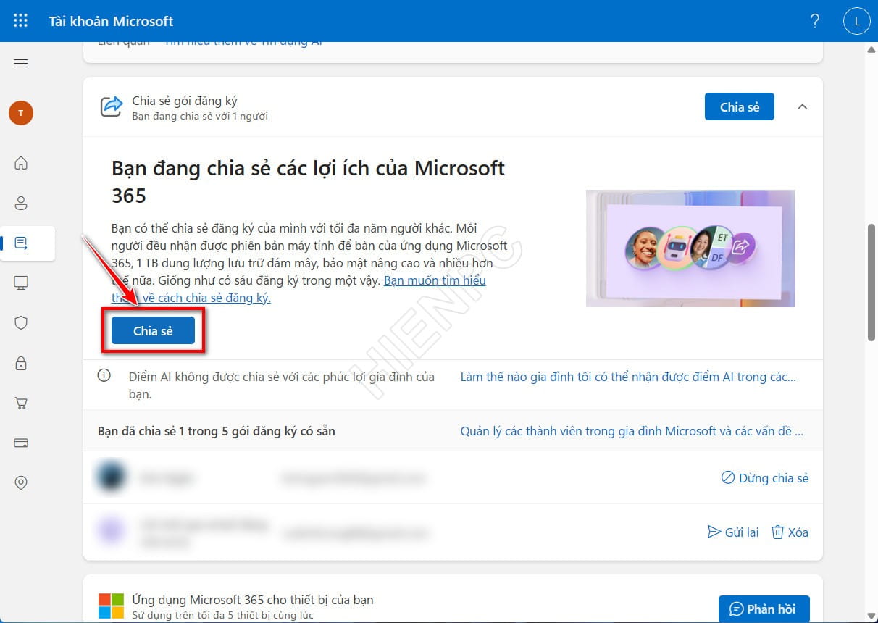Open the Find my device location icon

(x=21, y=482)
